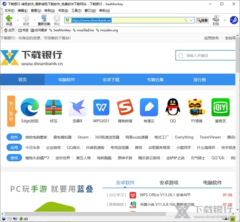Image resolution: width=240 pixels, height=222 pixels.
Task: Open the 转到(G) menu
Action: click(x=50, y=10)
